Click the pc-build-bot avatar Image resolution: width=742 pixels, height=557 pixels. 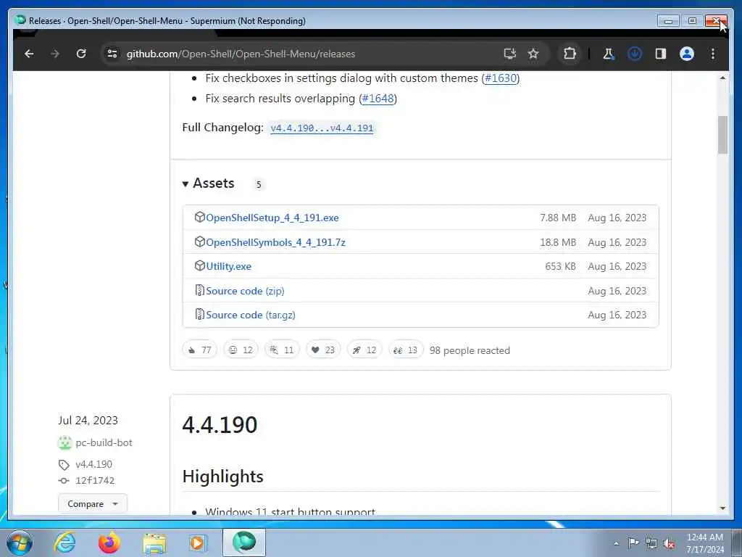(x=64, y=443)
